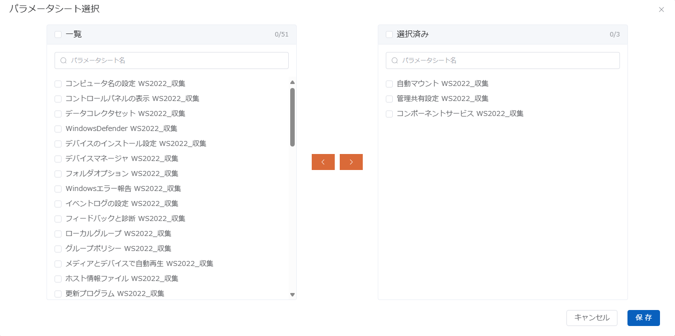Select 管理共有設定 WS2022_収集 checkbox
Screen dimensions: 675x336
coord(389,99)
